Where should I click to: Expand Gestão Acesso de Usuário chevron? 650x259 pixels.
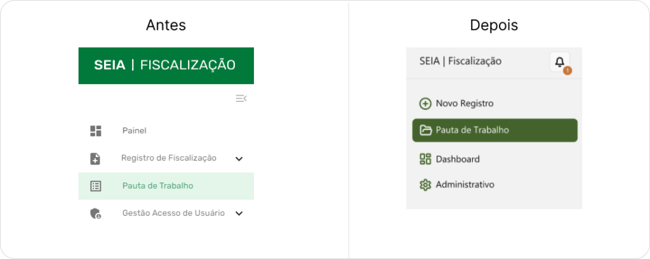[239, 213]
